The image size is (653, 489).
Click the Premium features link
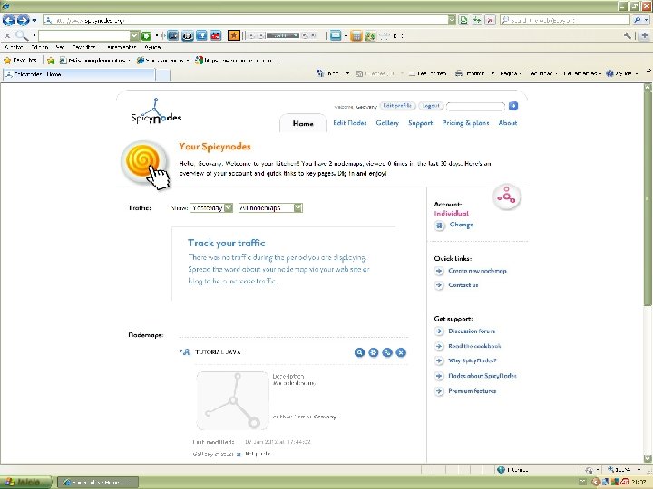tap(472, 391)
